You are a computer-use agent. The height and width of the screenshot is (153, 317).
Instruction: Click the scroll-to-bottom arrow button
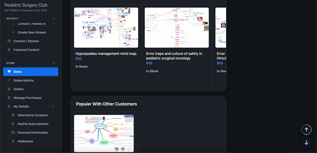[306, 143]
